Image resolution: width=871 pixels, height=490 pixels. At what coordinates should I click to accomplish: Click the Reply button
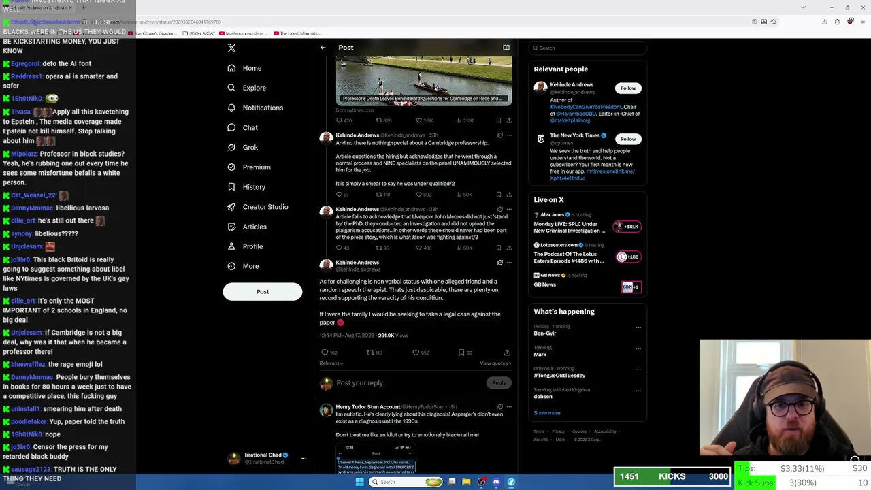pyautogui.click(x=499, y=382)
